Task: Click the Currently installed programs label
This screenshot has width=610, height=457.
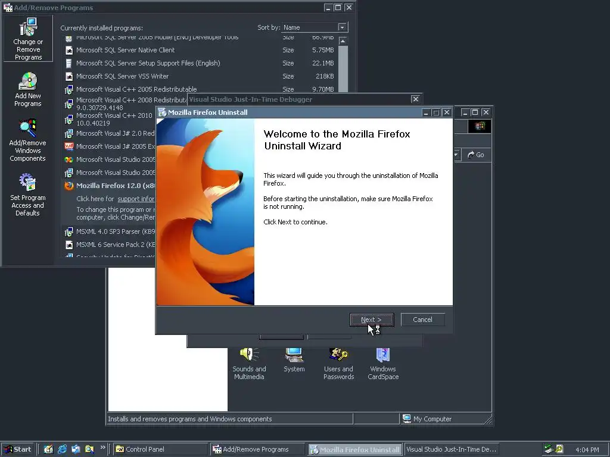Action: (101, 28)
